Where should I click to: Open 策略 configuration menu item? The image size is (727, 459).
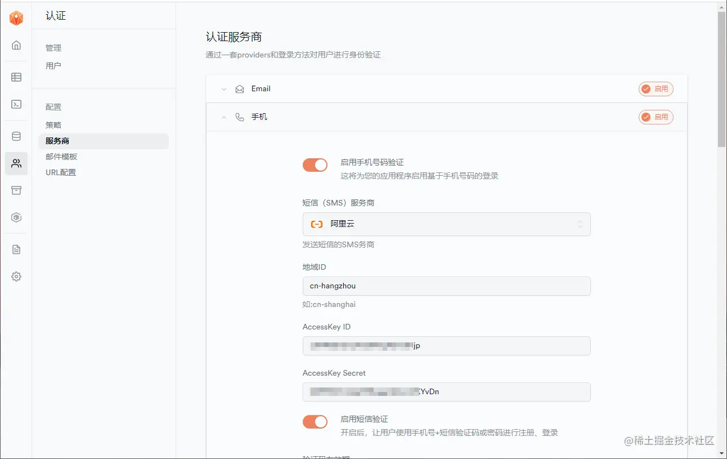(53, 125)
